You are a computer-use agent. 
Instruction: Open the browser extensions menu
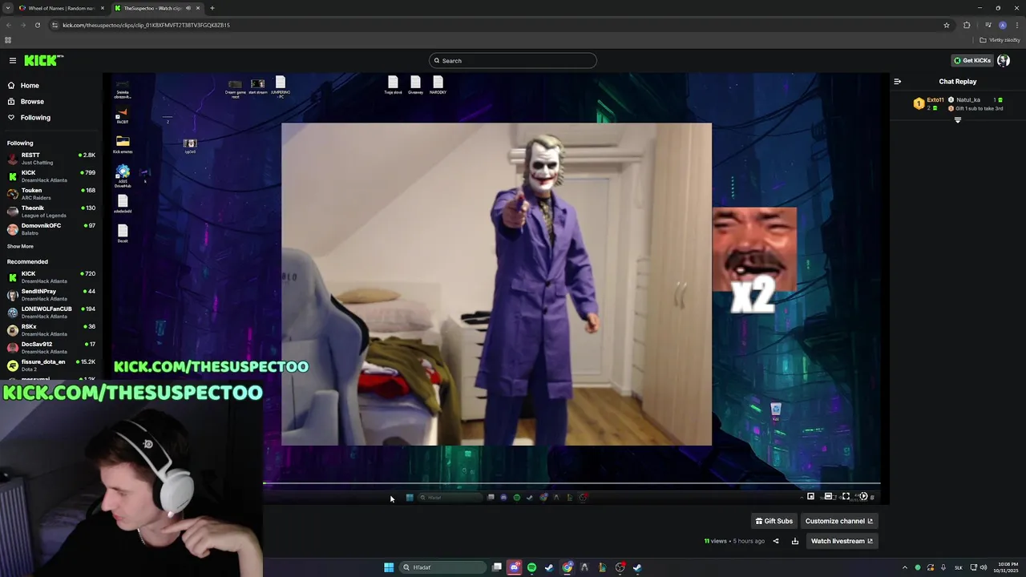click(x=967, y=25)
